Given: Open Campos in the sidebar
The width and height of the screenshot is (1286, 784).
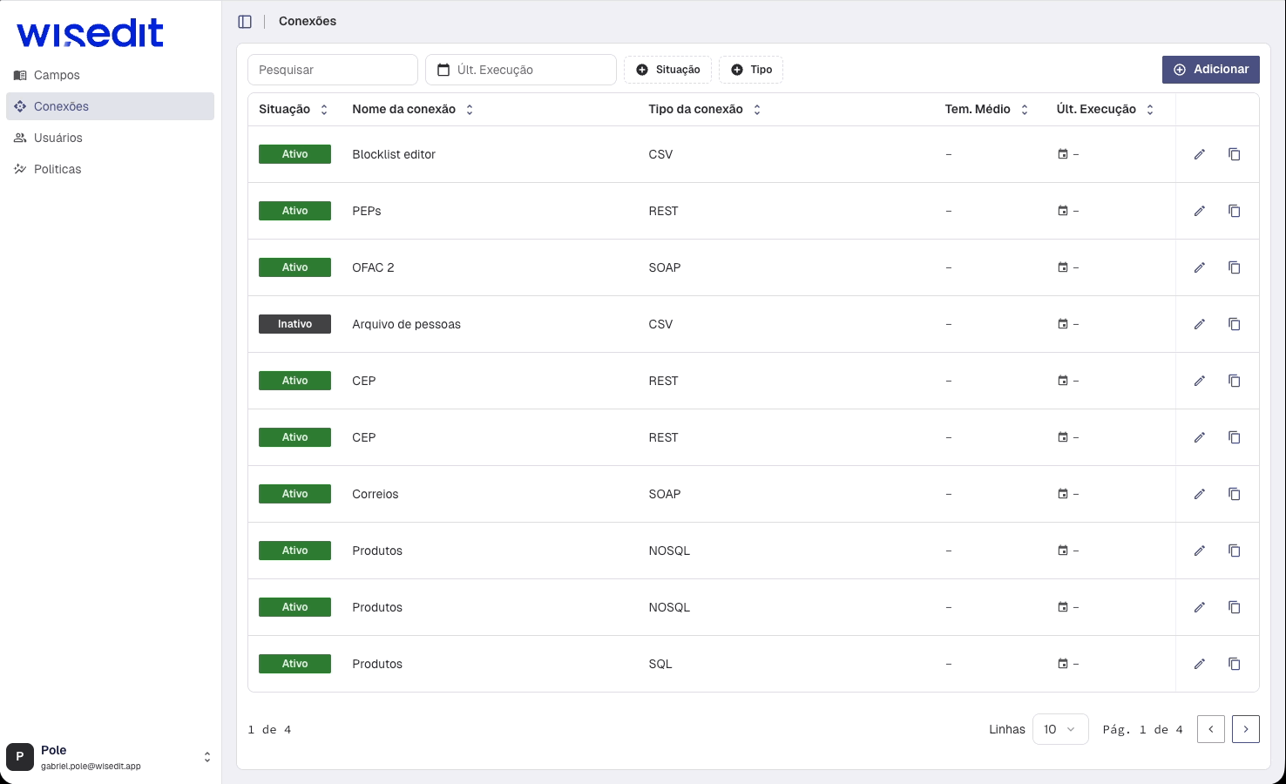Looking at the screenshot, I should 57,75.
